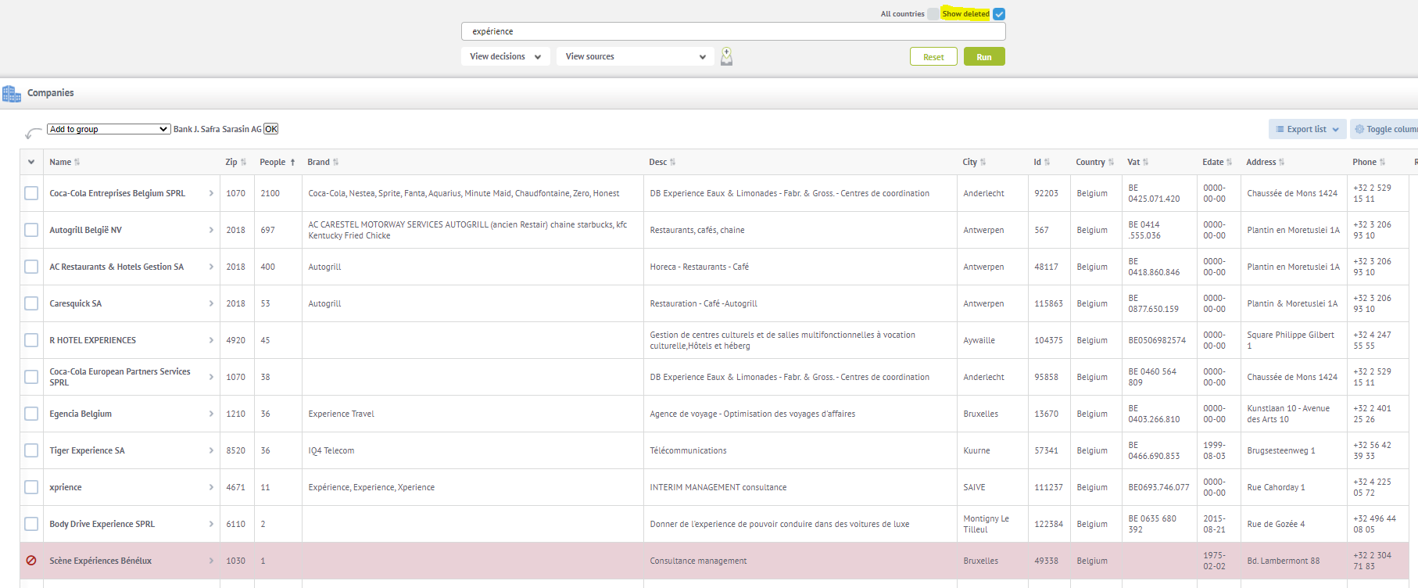Viewport: 1418px width, 588px height.
Task: Sort by the Desc column sort icon
Action: pyautogui.click(x=672, y=162)
